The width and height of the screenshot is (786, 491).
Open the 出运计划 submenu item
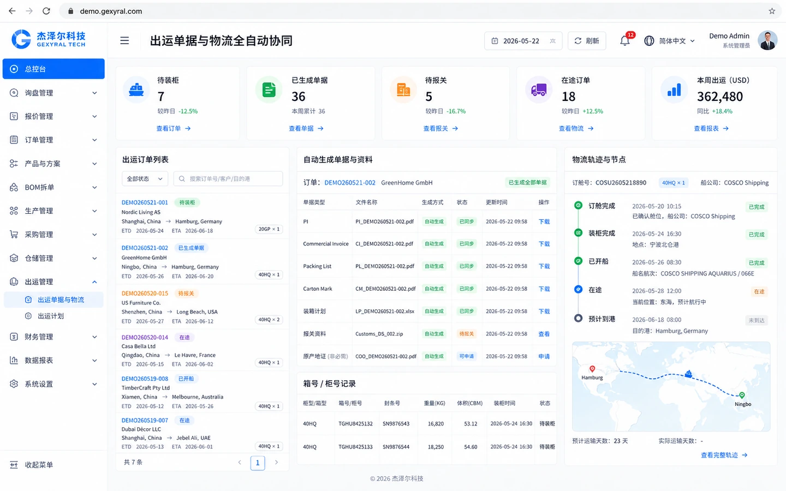point(53,316)
